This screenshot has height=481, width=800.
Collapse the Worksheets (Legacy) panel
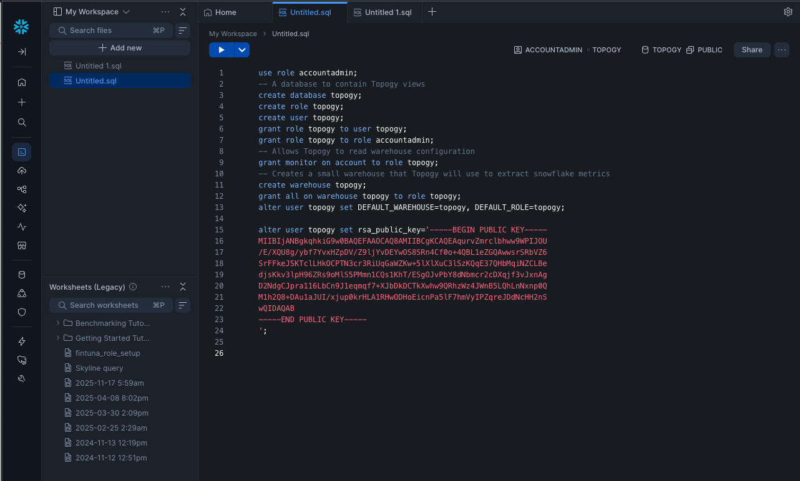183,287
